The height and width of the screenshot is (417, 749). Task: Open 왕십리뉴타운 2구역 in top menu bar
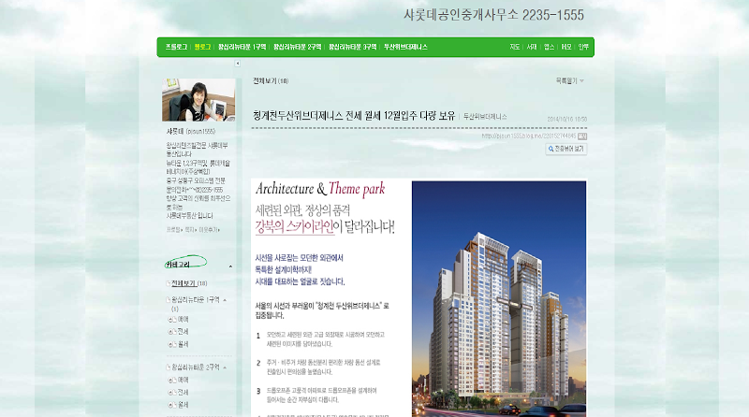[x=297, y=47]
